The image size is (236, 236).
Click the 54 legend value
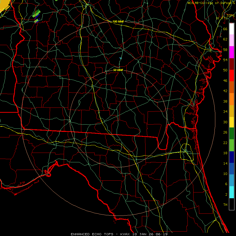point(225,60)
